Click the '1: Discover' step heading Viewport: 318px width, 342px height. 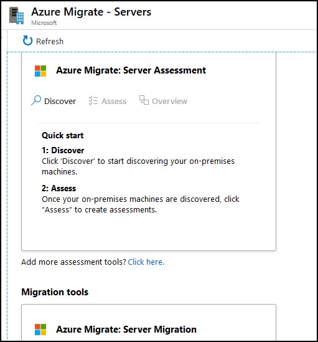(63, 150)
